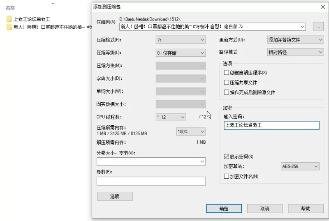Select the 新人！卧槽！ folder name in file list

click(53, 27)
